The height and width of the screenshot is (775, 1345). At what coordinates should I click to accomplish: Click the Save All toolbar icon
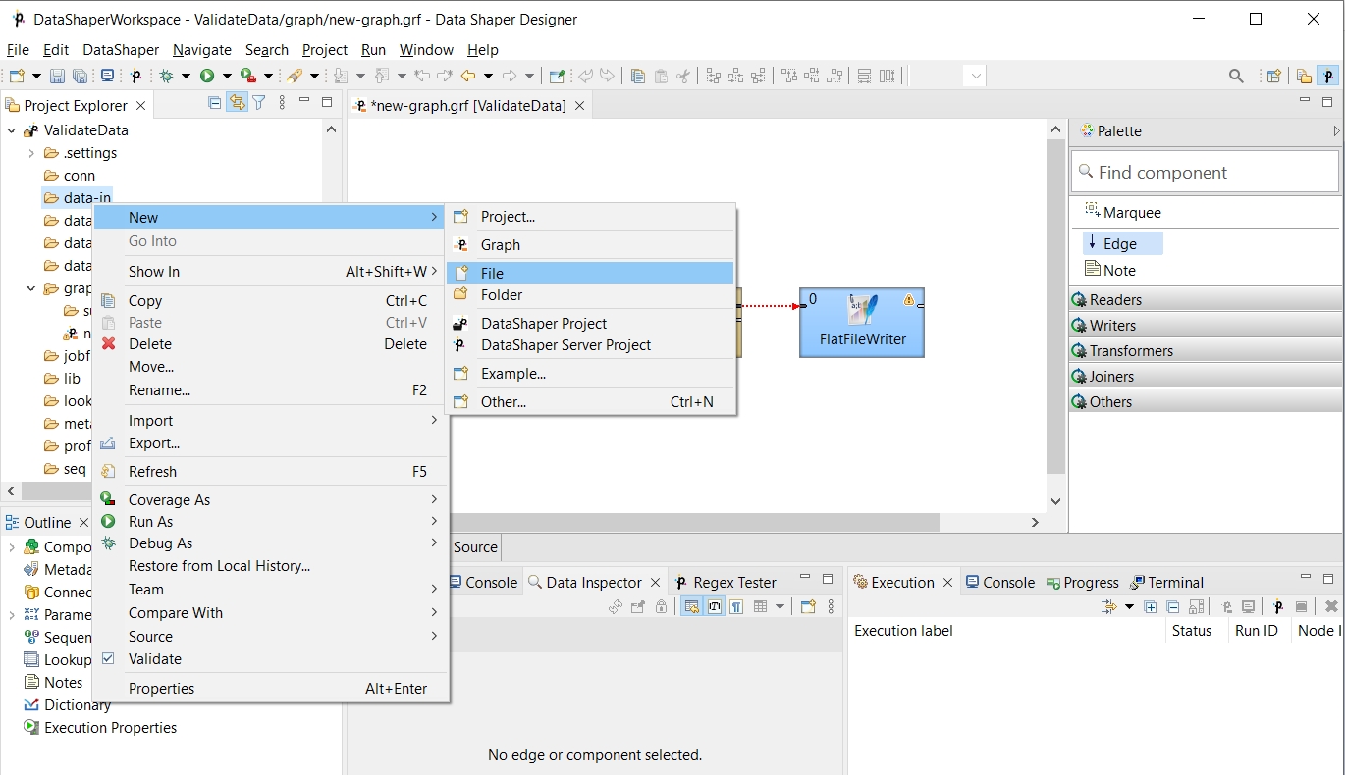(x=80, y=76)
